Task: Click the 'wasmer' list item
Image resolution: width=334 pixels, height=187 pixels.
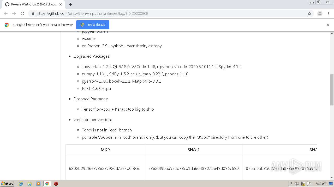Action: [x=89, y=38]
